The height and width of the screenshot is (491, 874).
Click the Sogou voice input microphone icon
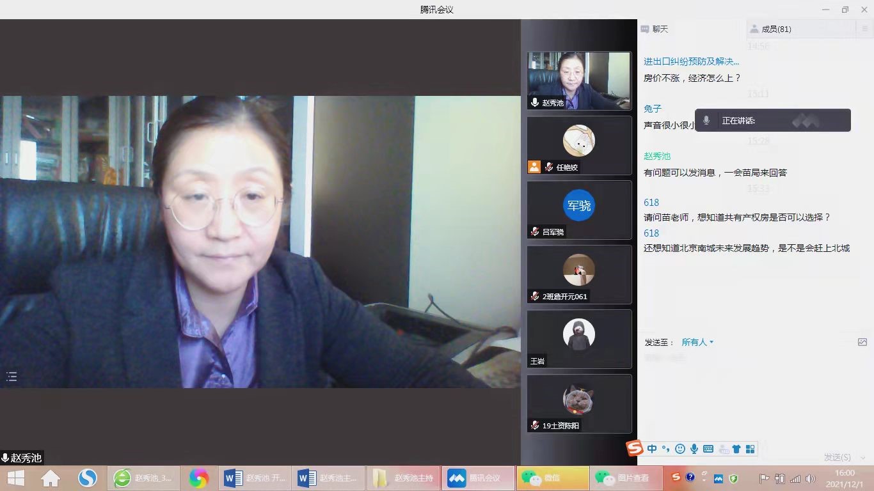point(694,449)
